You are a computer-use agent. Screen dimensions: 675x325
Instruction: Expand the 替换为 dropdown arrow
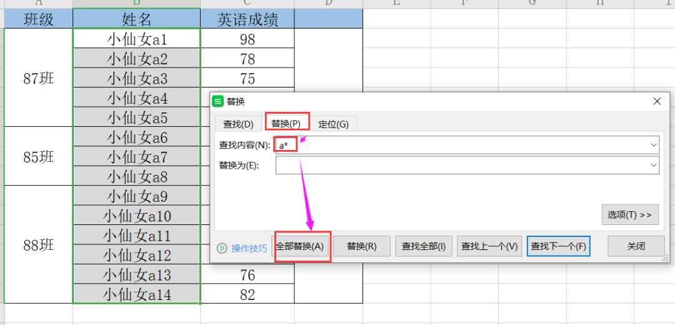click(x=654, y=166)
